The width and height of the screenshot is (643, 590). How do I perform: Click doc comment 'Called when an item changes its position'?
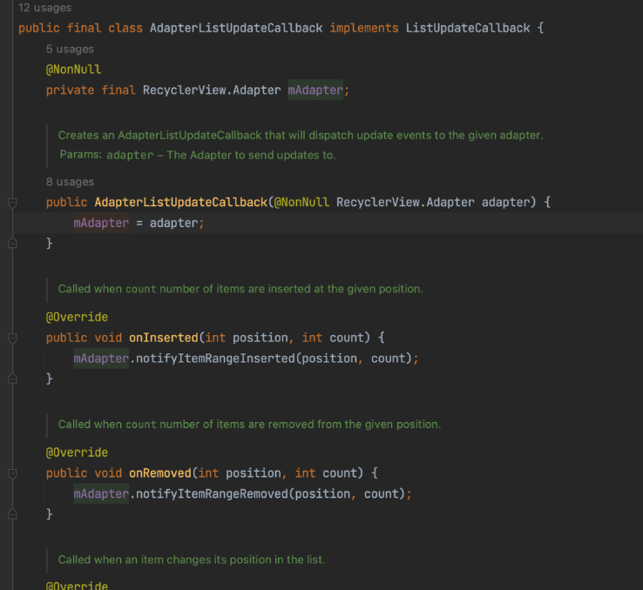click(x=192, y=560)
